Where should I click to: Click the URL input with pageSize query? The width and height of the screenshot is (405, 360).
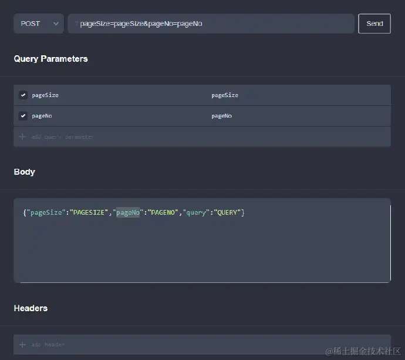click(211, 24)
